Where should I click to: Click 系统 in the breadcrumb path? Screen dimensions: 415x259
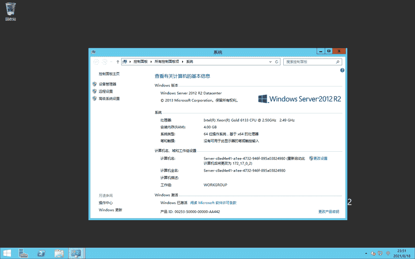pos(189,62)
